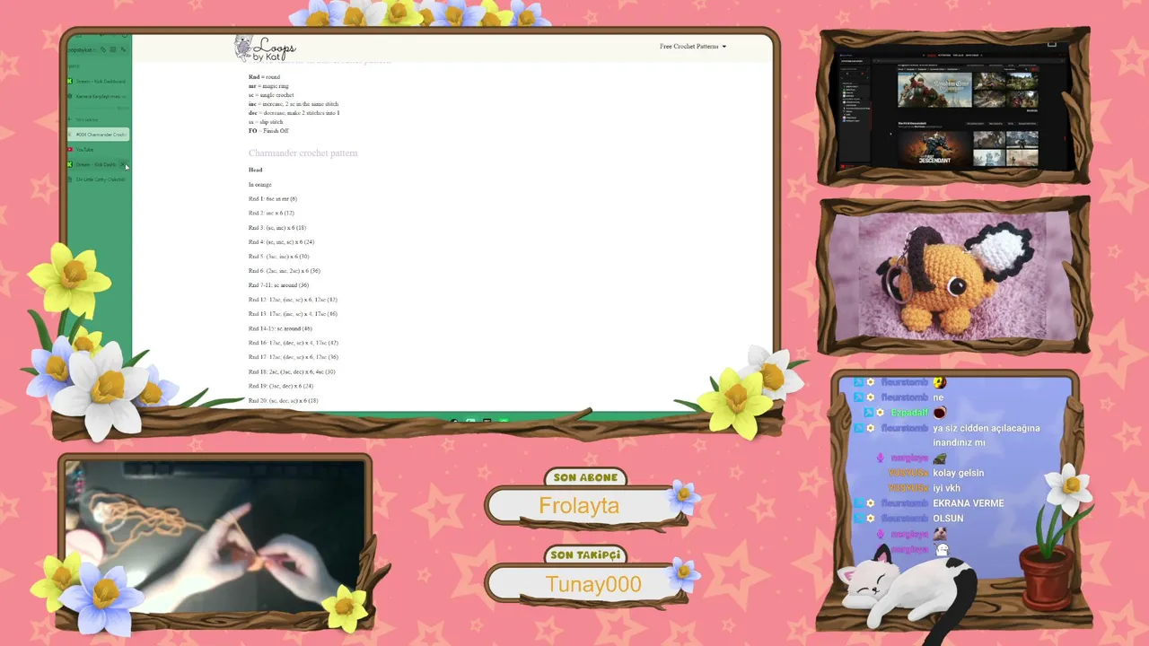Image resolution: width=1149 pixels, height=646 pixels.
Task: Click the translate icon in address bar
Action: 123,50
